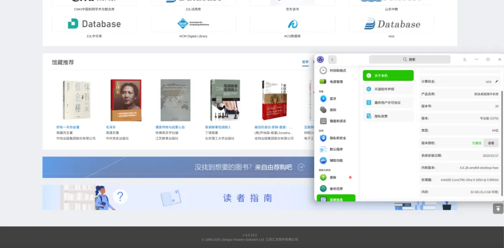
Task: Select the Open Source Software Notice (开源软件声明) item
Action: point(388,89)
